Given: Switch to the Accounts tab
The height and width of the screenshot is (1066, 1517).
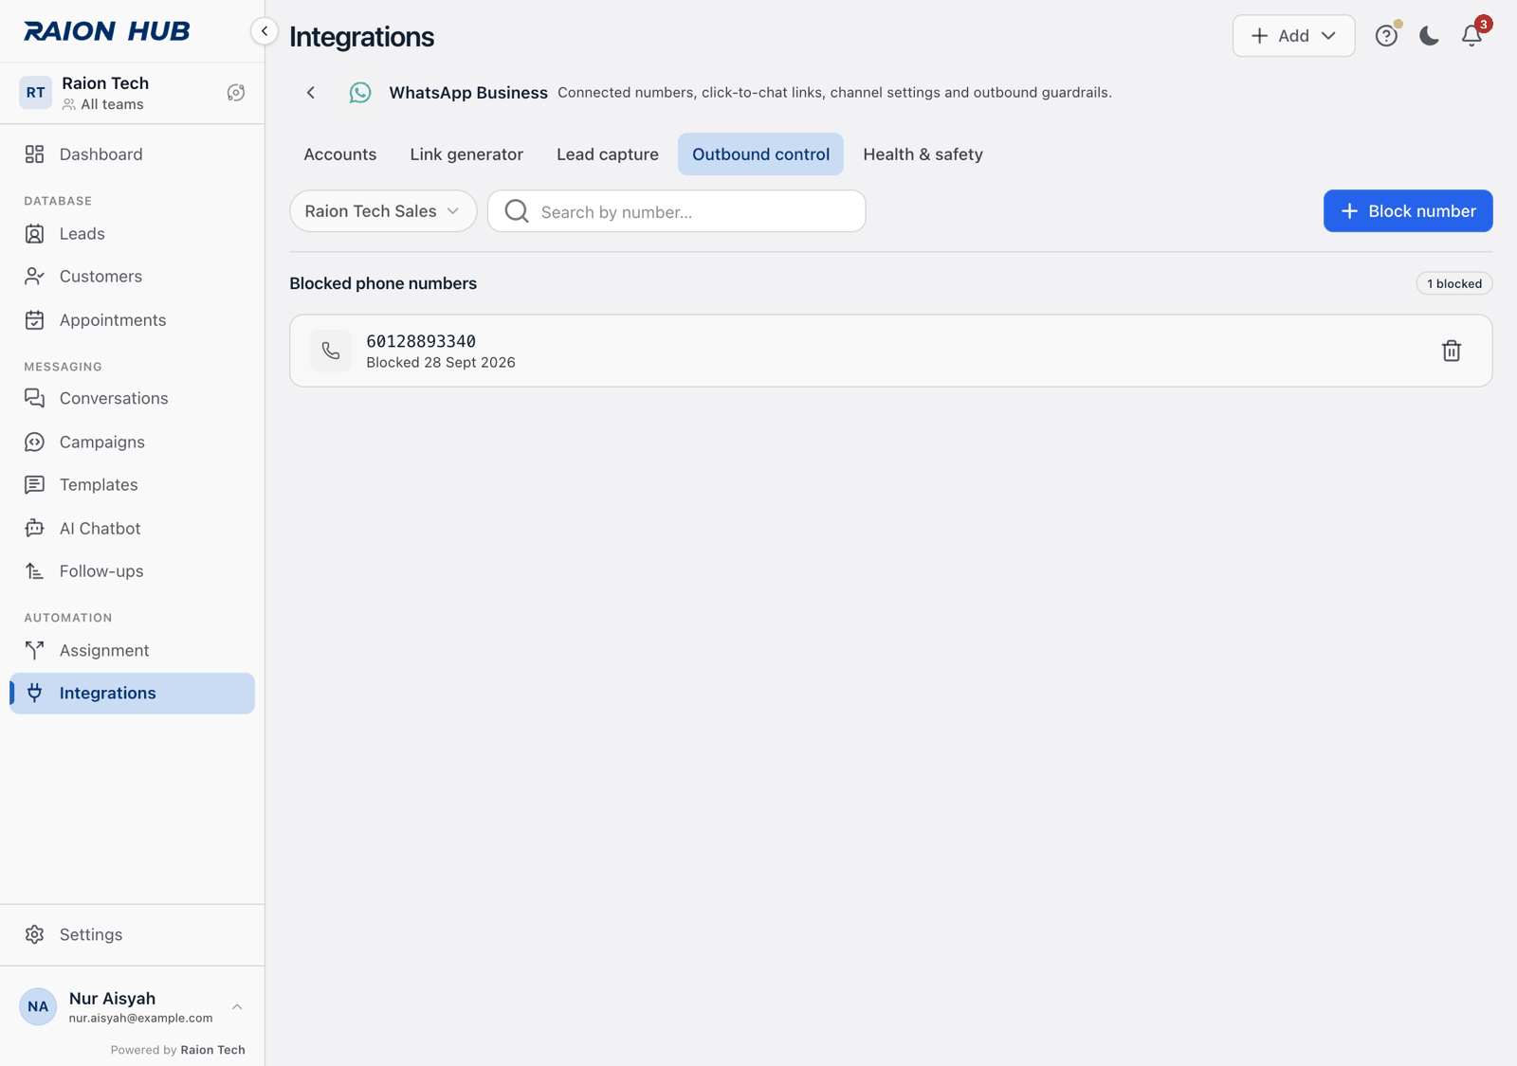Looking at the screenshot, I should click(x=340, y=154).
